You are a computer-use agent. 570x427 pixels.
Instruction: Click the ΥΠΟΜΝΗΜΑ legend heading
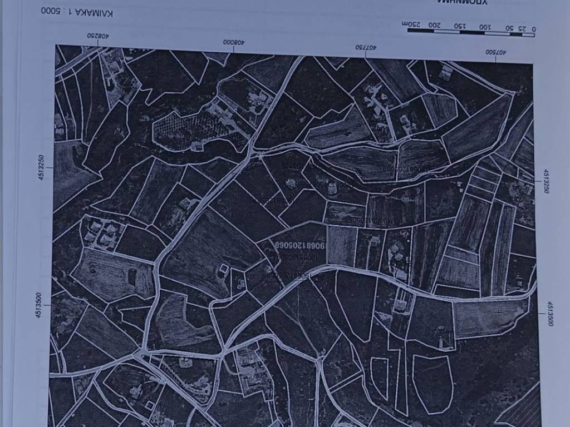coord(461,3)
